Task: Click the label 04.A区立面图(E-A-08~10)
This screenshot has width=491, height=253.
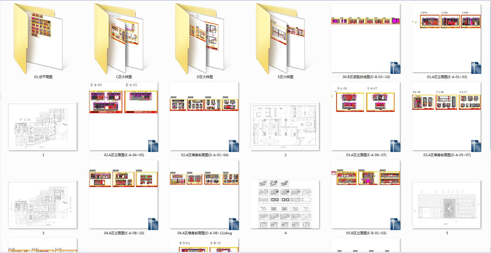Action: (124, 233)
